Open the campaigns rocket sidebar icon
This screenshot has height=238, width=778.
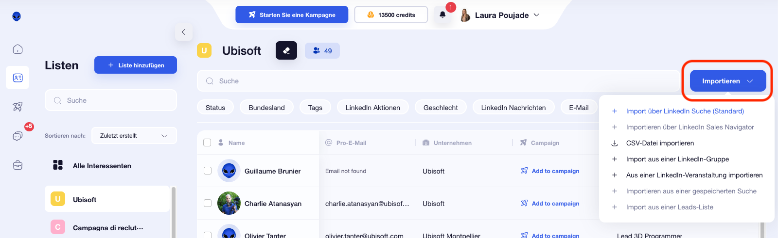[x=18, y=107]
